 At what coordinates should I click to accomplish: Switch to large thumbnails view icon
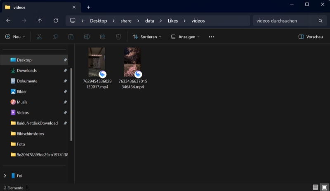click(325, 187)
